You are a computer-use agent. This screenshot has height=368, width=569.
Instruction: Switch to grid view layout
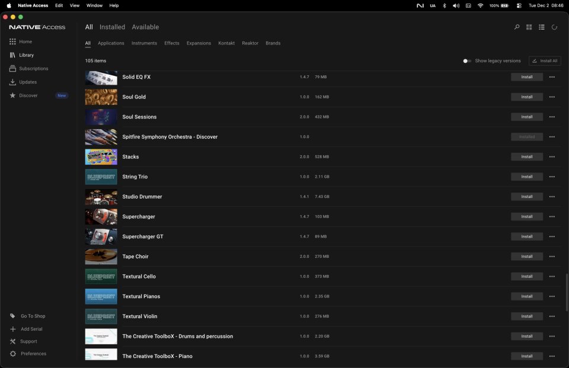529,27
